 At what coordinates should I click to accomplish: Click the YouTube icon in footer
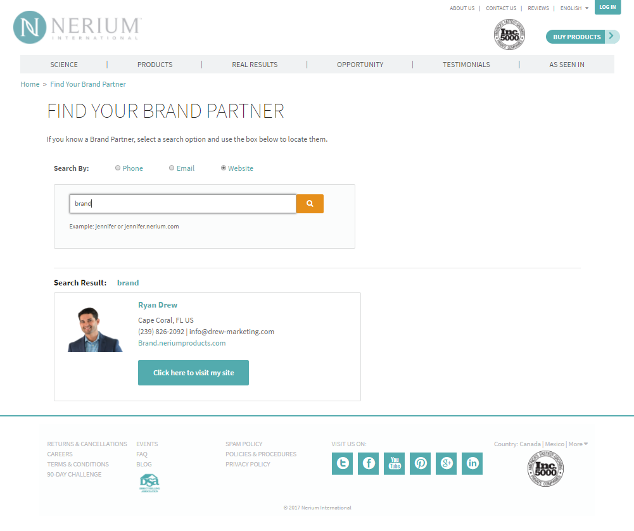coord(395,463)
